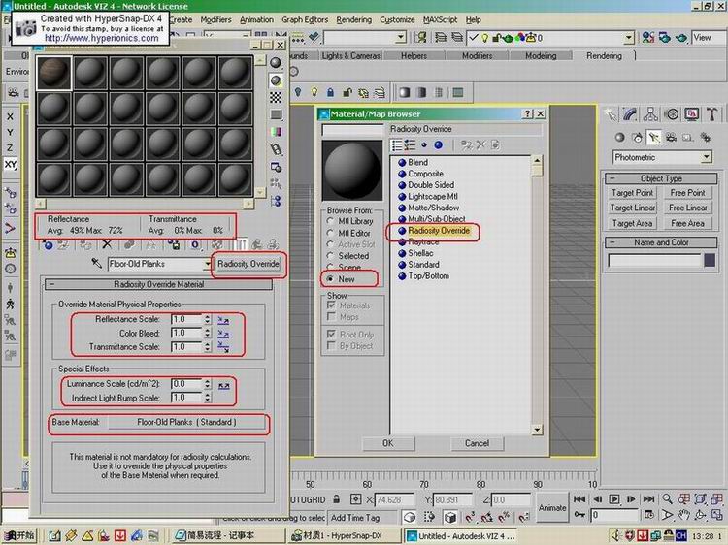Toggle the Backlight icon in Material Editor

276,80
